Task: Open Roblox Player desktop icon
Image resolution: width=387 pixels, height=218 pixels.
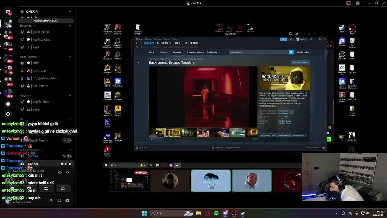Action: (x=118, y=82)
